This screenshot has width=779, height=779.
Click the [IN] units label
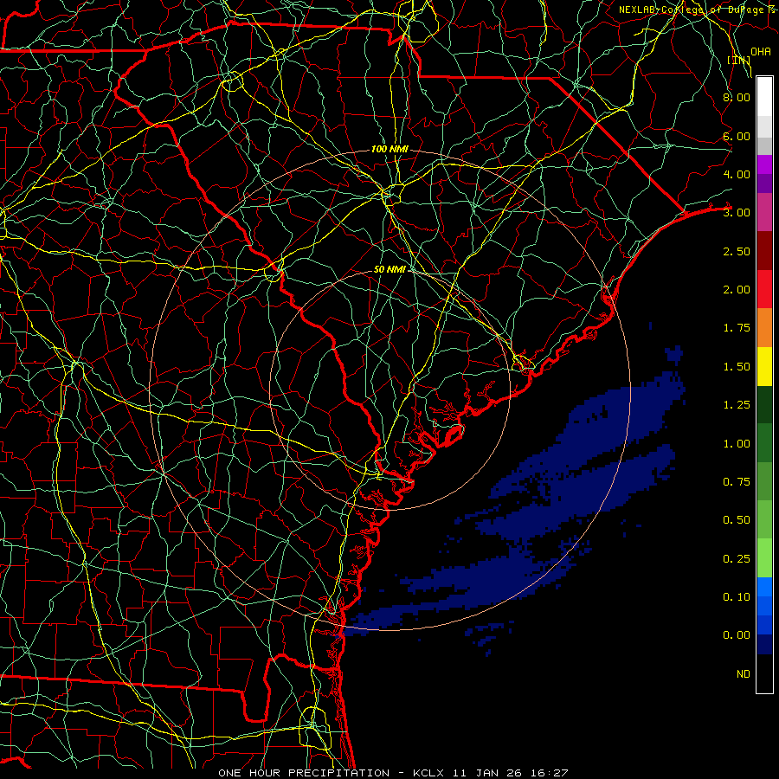click(x=739, y=60)
